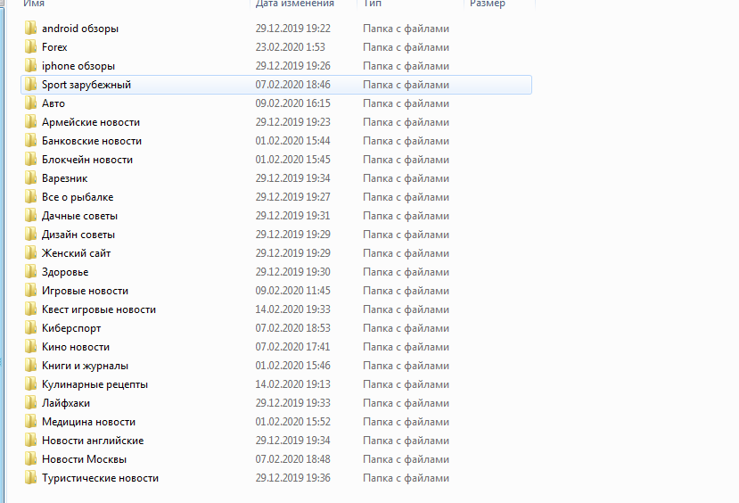
Task: Sort by the Дата изменения column header
Action: [294, 4]
